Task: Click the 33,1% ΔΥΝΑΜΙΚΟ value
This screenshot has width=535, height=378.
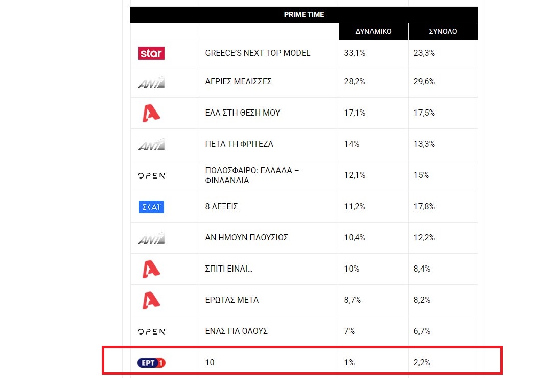Action: [355, 53]
